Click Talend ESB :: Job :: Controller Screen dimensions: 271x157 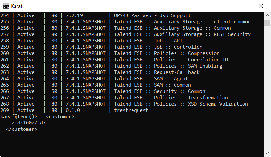tap(158, 47)
